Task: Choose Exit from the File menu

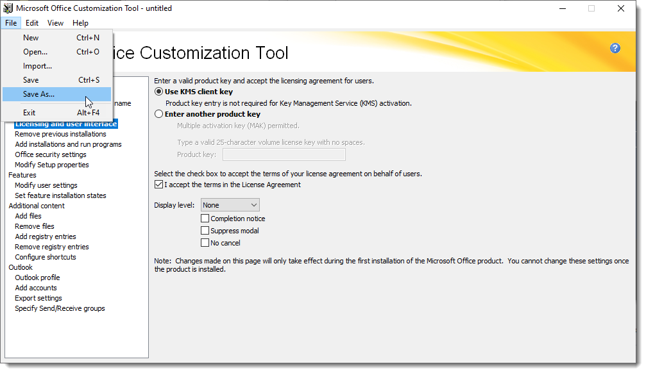Action: click(57, 112)
